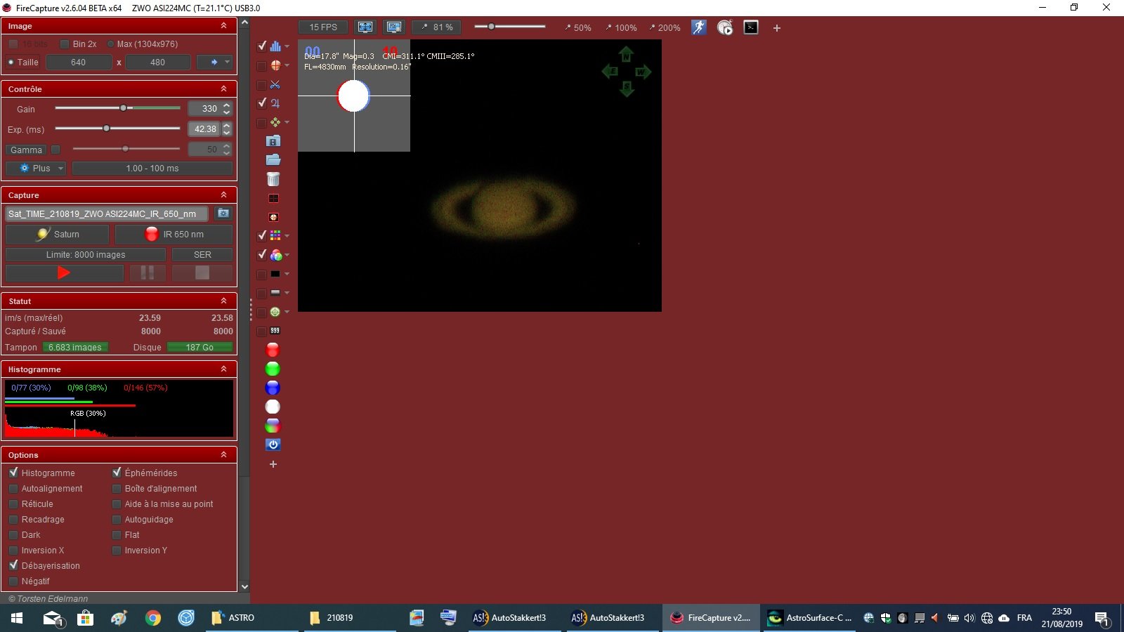Click the trash bin icon
The image size is (1124, 632).
coord(273,179)
